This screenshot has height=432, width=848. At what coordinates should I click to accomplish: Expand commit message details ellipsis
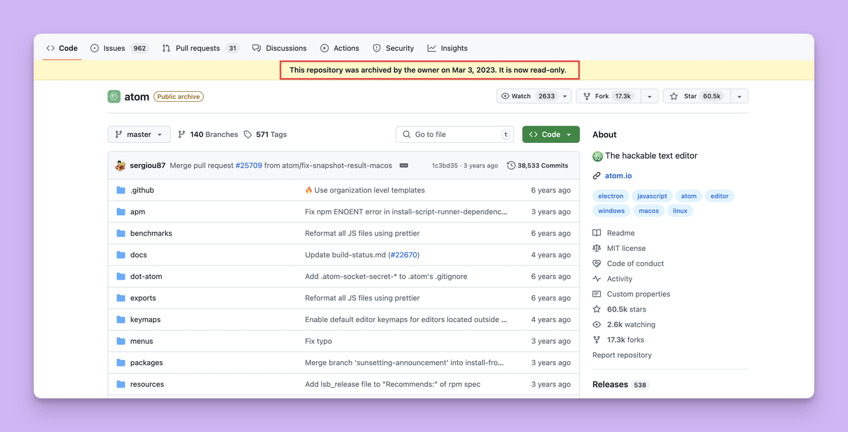(404, 165)
